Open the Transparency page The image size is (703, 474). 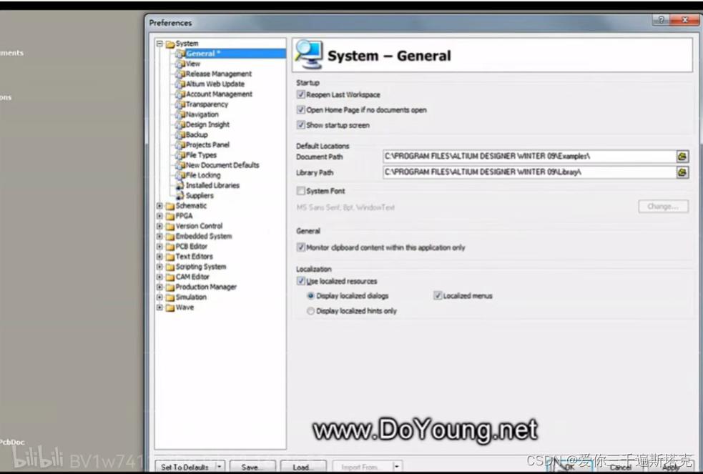[x=207, y=104]
